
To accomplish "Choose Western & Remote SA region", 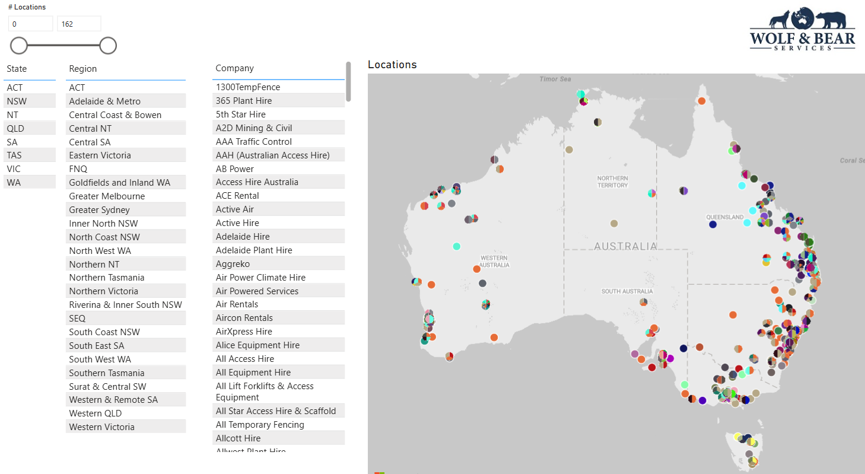I will [x=126, y=400].
